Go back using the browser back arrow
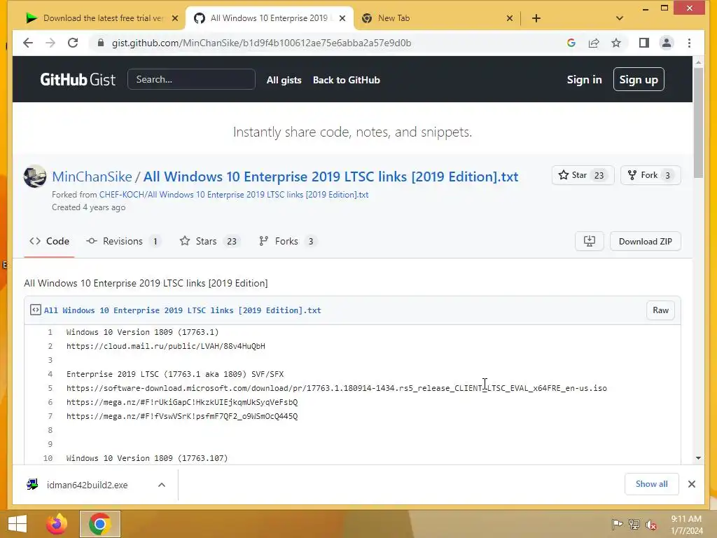The height and width of the screenshot is (538, 717). coord(28,43)
